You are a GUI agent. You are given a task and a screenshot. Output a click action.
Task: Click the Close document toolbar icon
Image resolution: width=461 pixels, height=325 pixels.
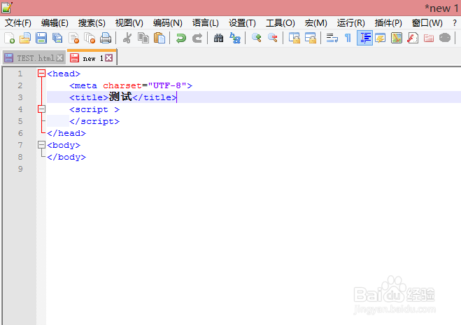[x=73, y=38]
